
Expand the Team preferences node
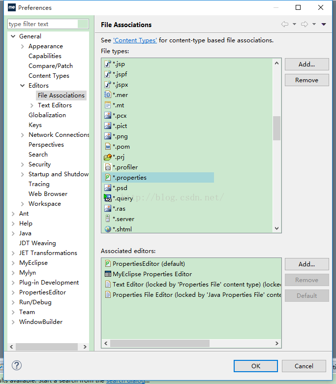click(13, 312)
